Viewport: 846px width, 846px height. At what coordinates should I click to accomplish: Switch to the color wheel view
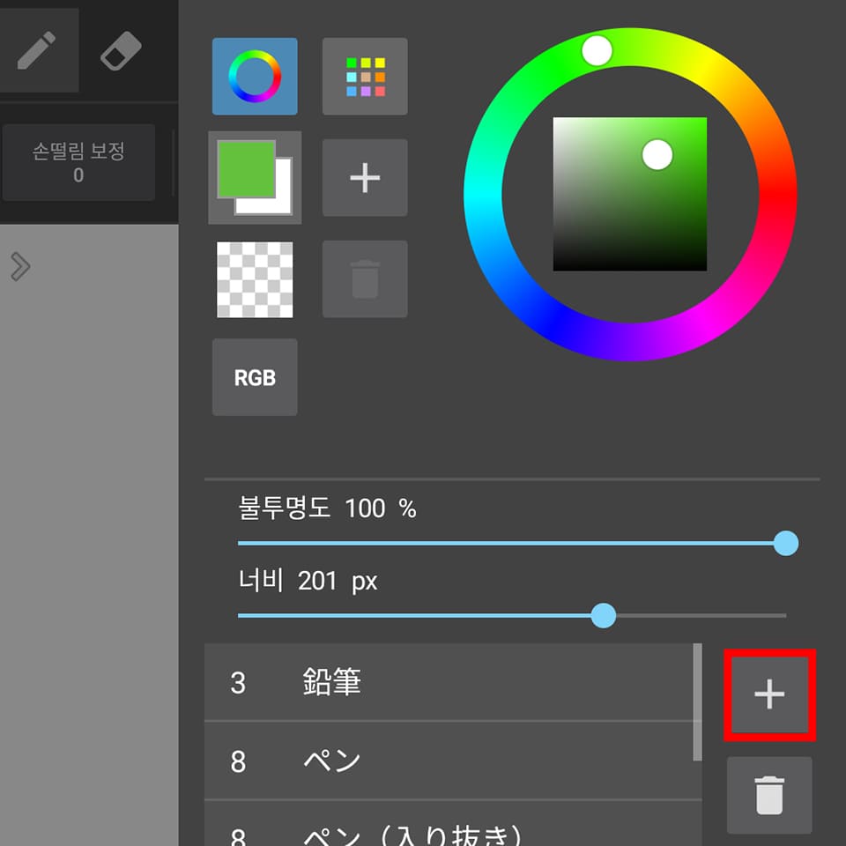255,76
